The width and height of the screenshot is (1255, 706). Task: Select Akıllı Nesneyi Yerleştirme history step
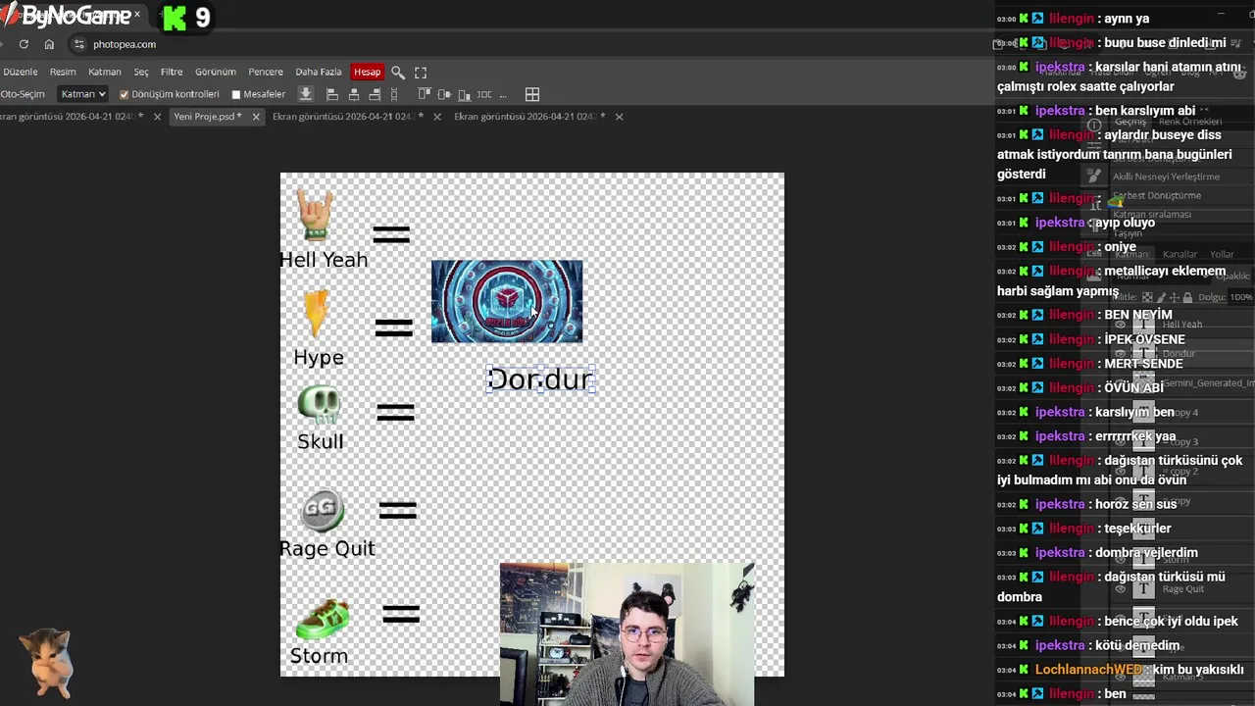[1166, 176]
